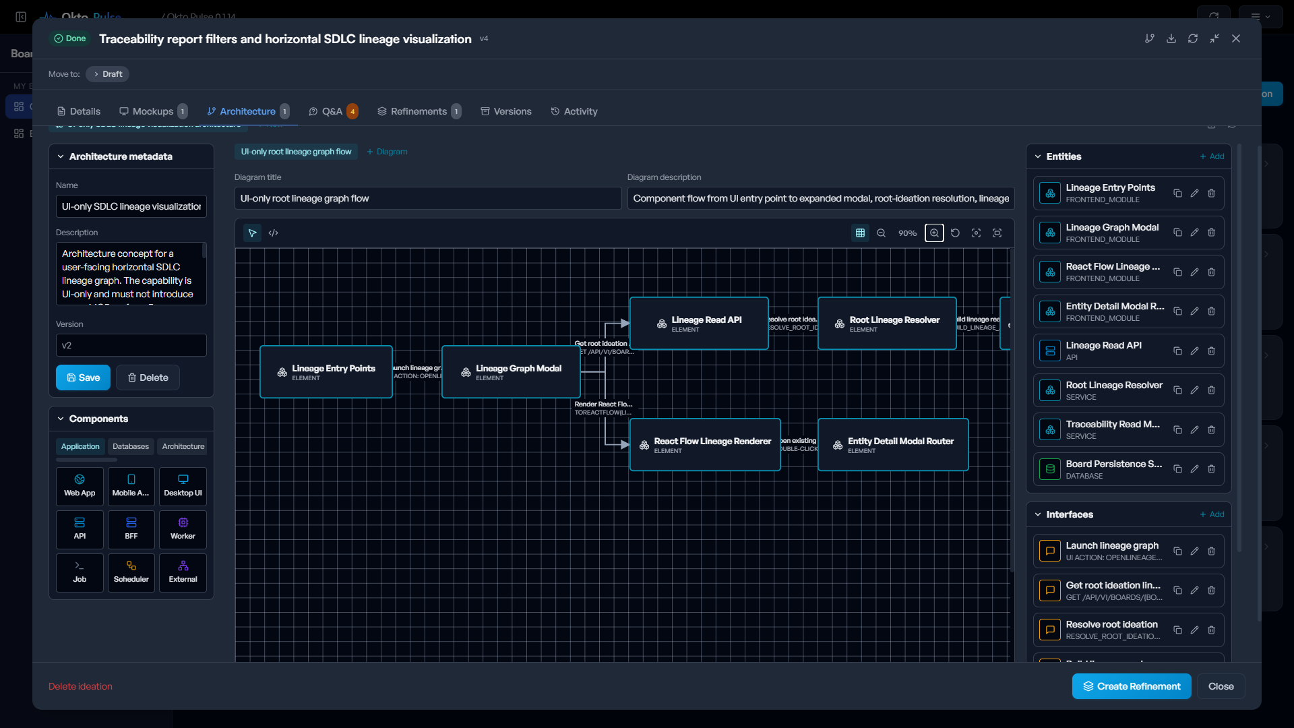Add BFF component
This screenshot has width=1294, height=728.
pos(131,529)
